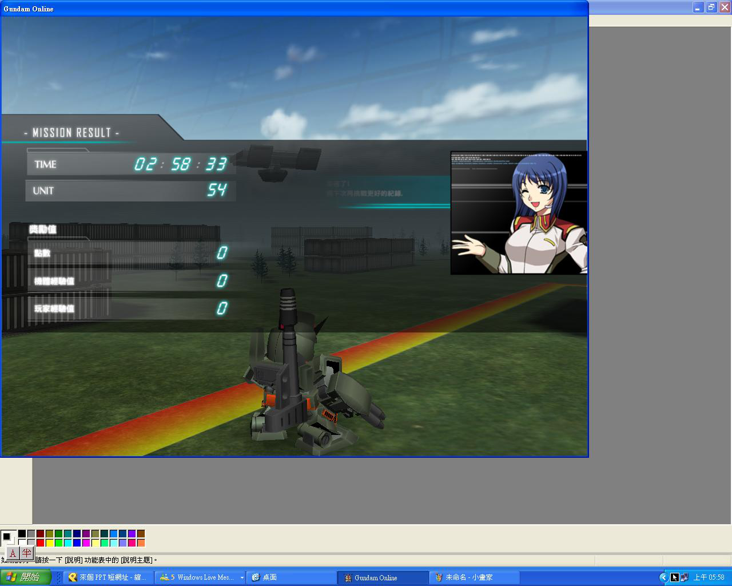Image resolution: width=732 pixels, height=586 pixels.
Task: Expand the Windows Live Messenger group arrow
Action: click(242, 577)
